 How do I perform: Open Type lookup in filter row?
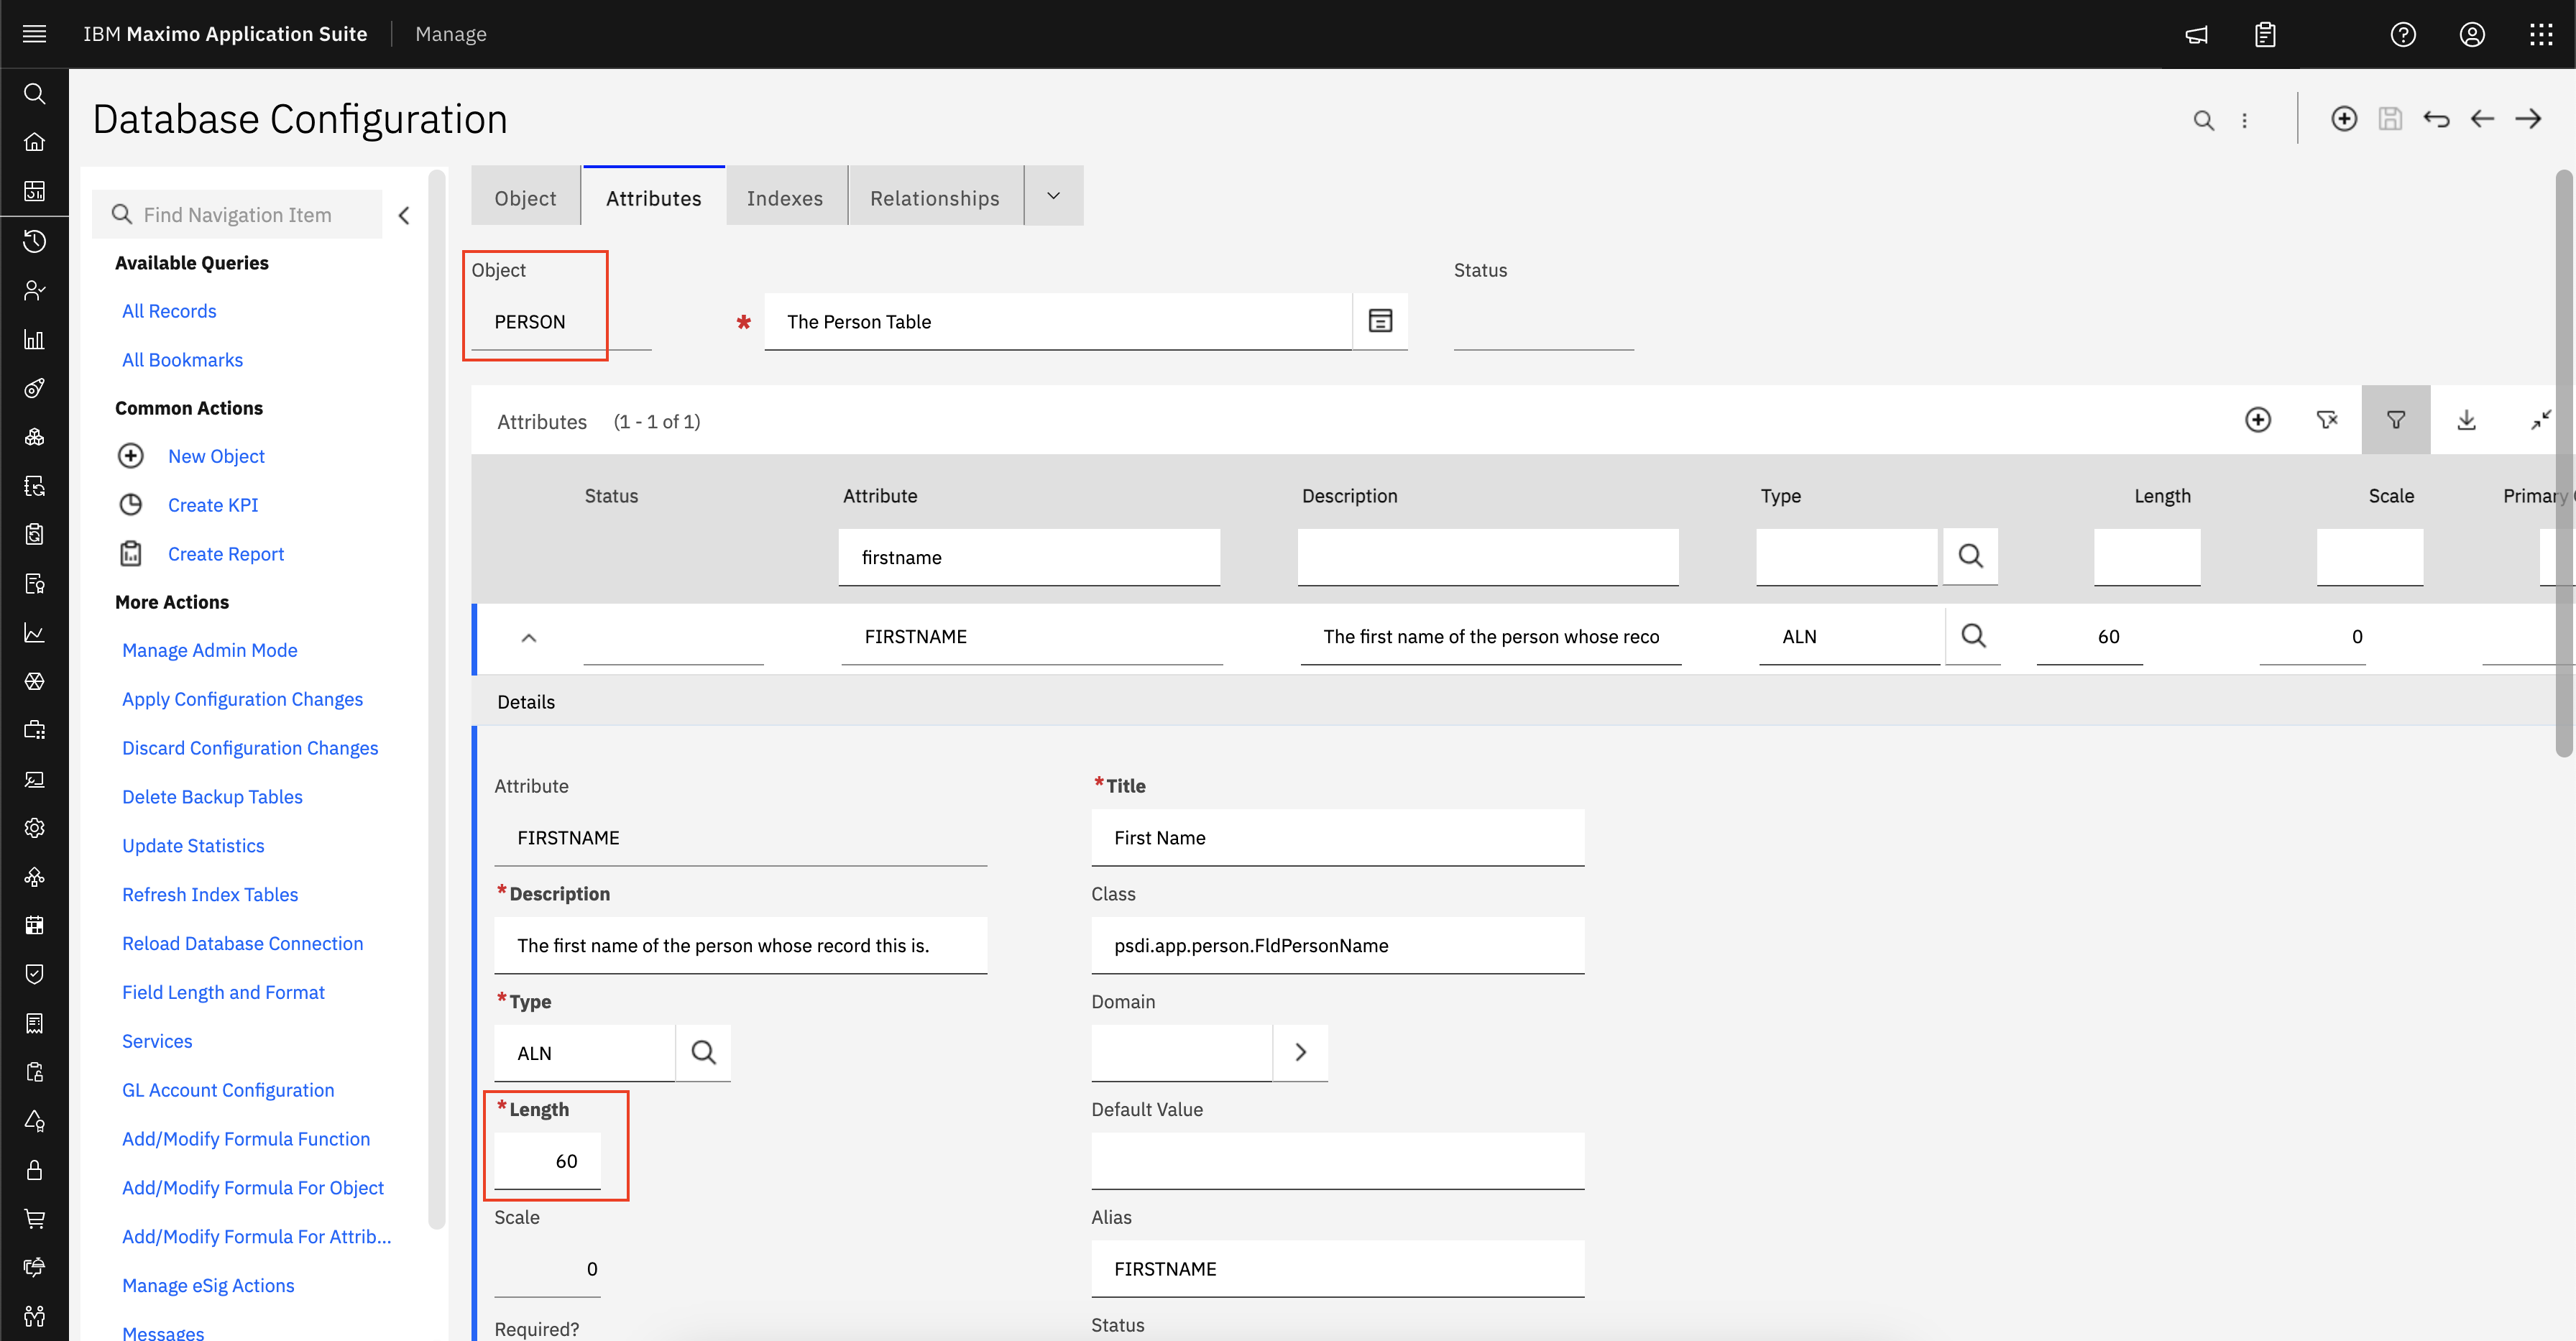pos(1970,556)
